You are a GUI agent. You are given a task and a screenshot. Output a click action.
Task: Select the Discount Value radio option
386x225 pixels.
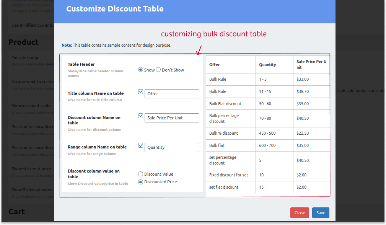coord(140,174)
